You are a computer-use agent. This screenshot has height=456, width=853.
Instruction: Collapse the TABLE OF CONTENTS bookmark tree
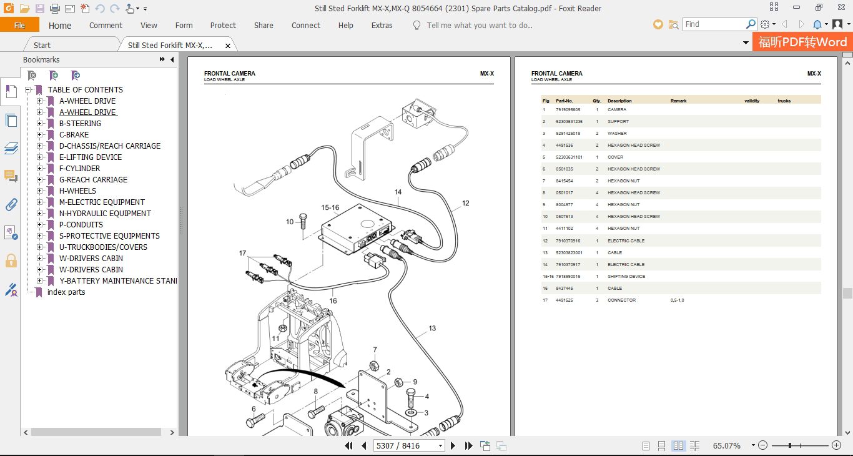(28, 89)
